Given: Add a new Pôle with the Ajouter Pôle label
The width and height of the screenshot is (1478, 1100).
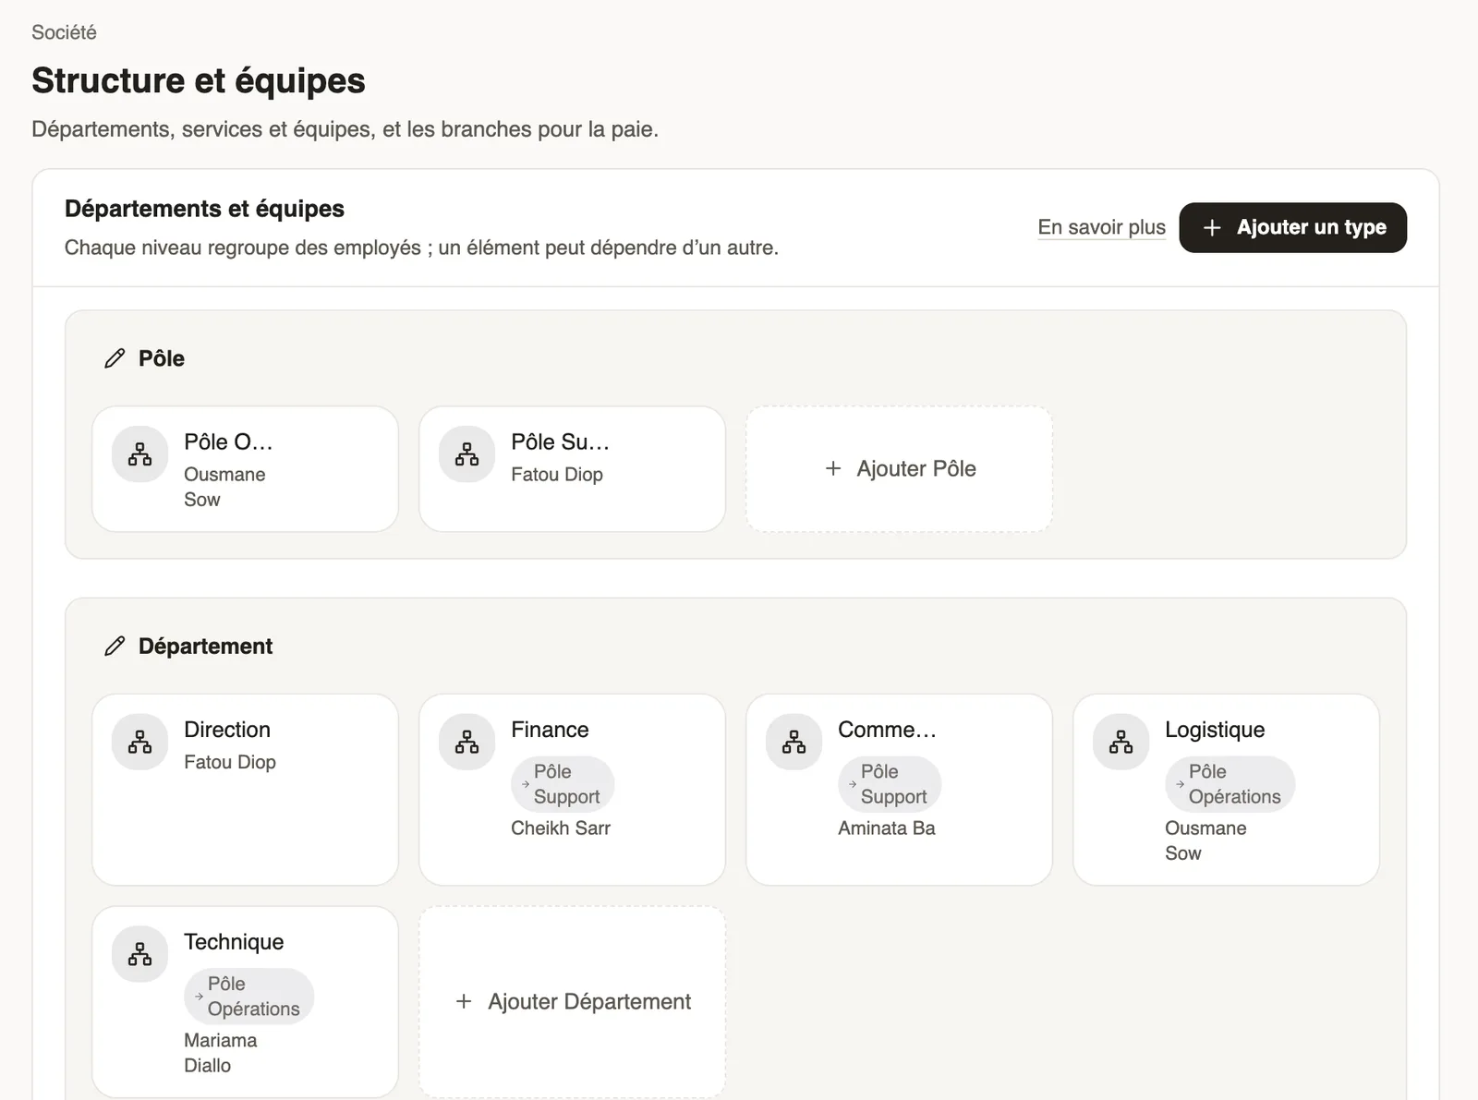Looking at the screenshot, I should click(x=916, y=468).
